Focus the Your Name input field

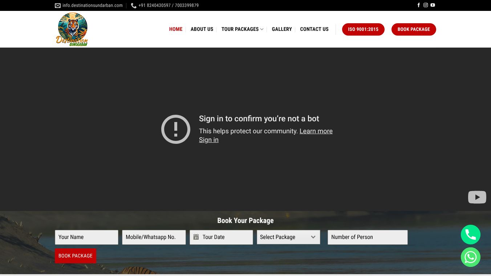click(86, 237)
